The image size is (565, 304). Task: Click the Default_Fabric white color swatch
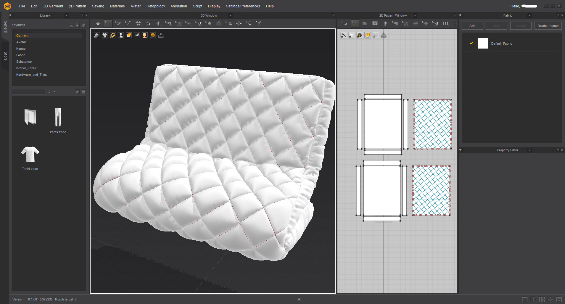tap(483, 44)
